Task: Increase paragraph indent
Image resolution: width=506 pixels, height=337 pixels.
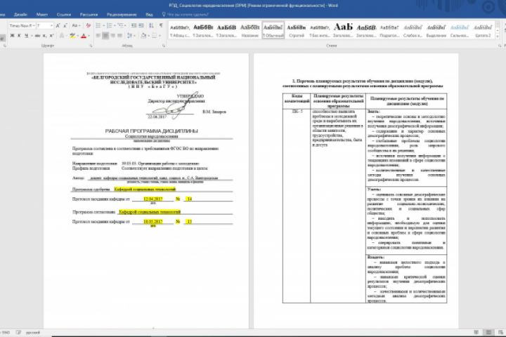Action: coord(141,25)
